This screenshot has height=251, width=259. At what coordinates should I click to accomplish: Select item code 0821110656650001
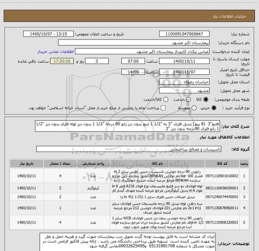click(x=222, y=188)
